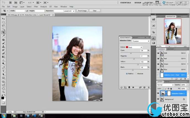Select the Hand tool
The width and height of the screenshot is (190, 118).
tap(3, 89)
